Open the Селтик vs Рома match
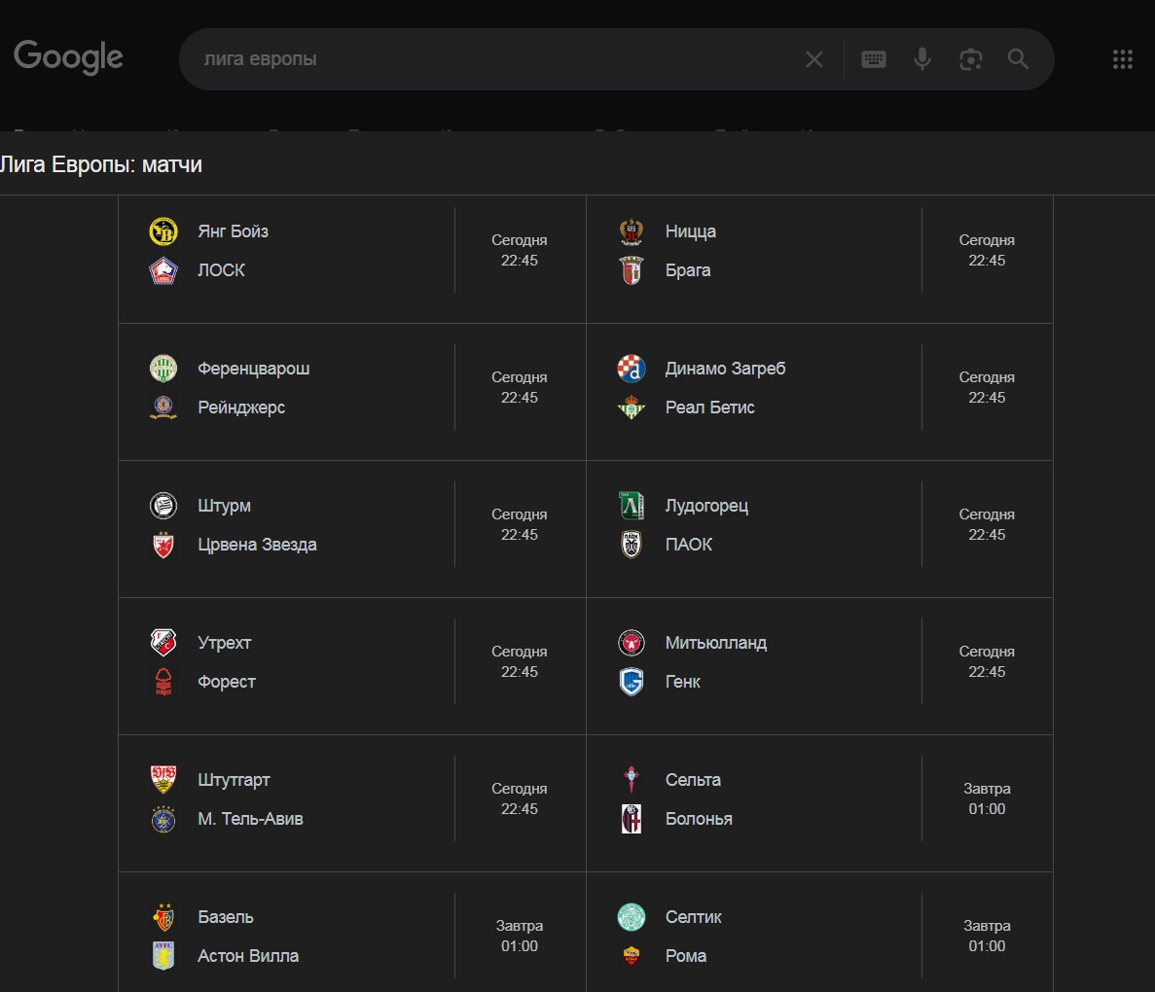Image resolution: width=1155 pixels, height=992 pixels. coord(820,933)
